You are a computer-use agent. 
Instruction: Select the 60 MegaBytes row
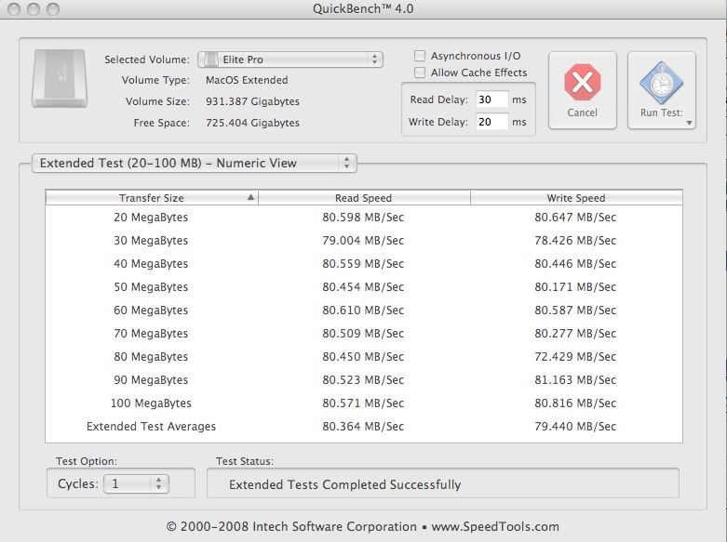(x=364, y=310)
